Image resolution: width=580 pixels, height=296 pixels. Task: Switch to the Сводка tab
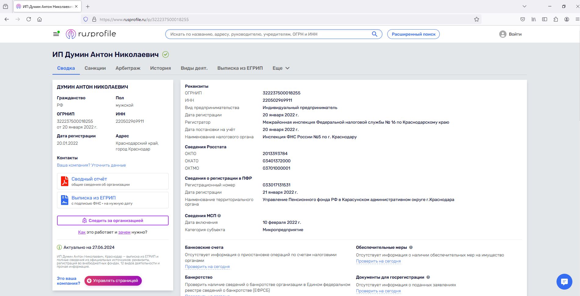point(66,68)
